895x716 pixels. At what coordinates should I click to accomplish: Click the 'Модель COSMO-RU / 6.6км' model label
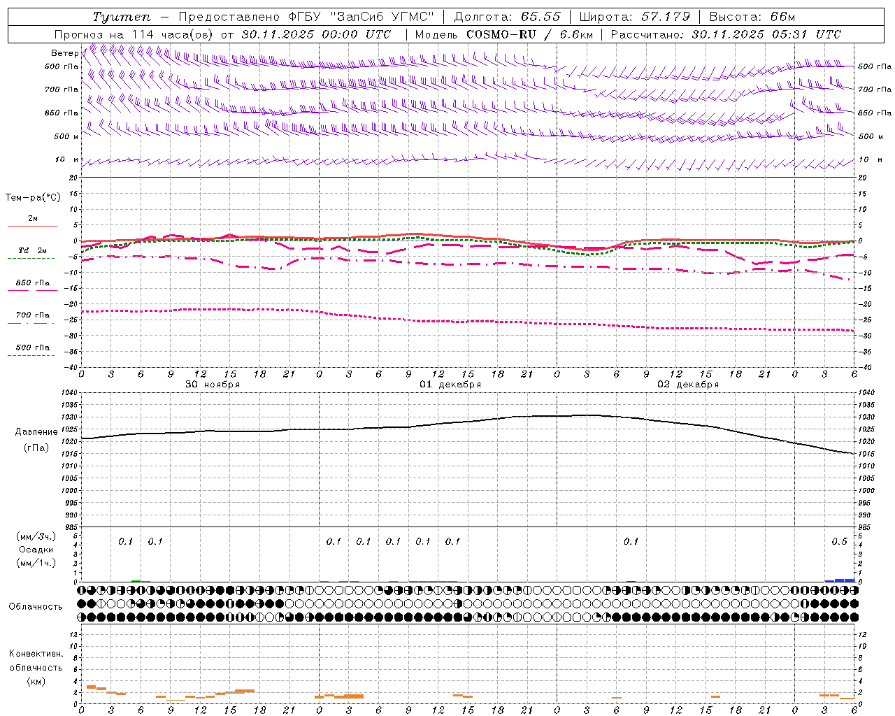pos(504,34)
